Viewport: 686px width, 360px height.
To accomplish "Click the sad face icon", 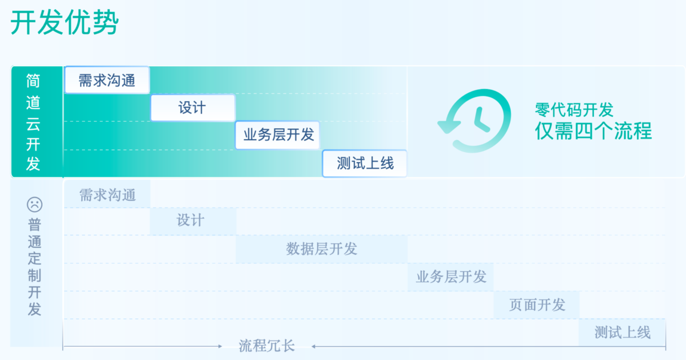I will pos(34,204).
